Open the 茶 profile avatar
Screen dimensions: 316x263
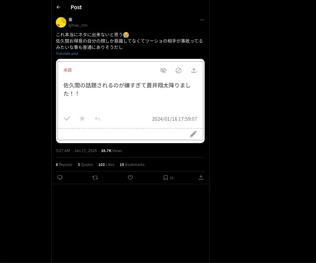click(x=61, y=22)
